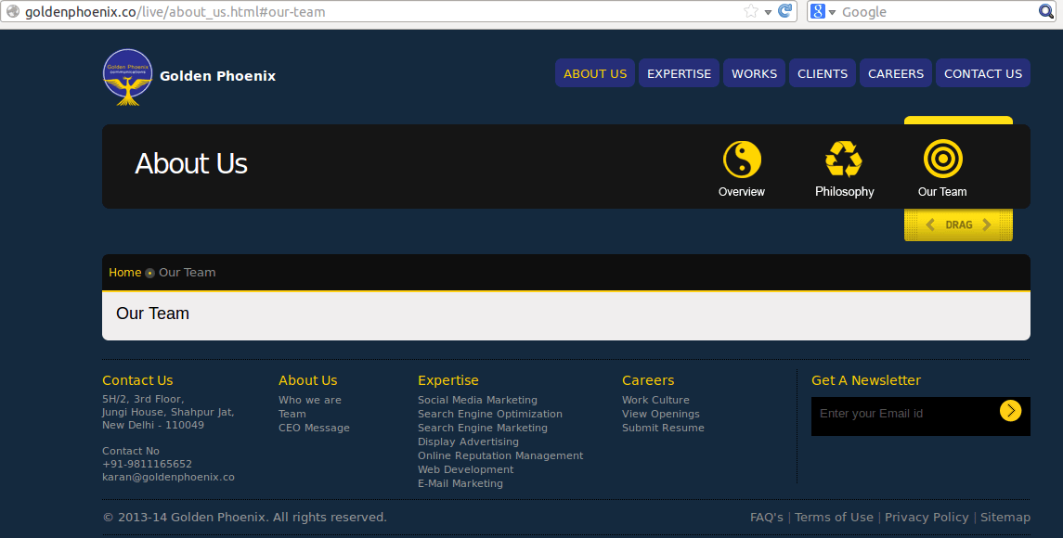Open the WORKS menu
Screen dimensions: 1063x538
pos(754,73)
